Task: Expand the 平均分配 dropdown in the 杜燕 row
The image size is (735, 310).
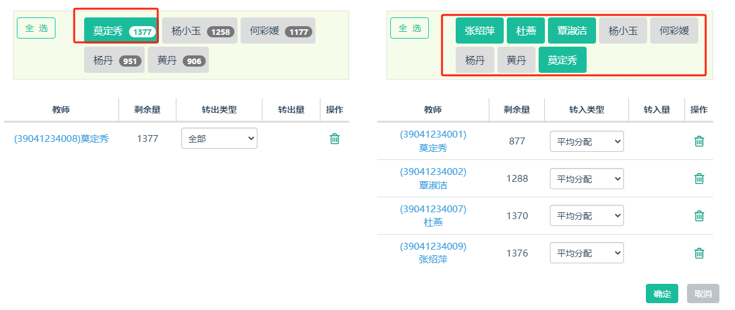Action: tap(586, 216)
